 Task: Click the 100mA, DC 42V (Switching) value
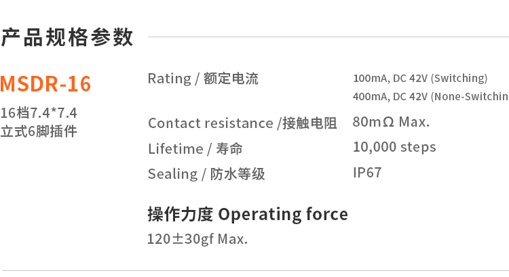pyautogui.click(x=420, y=78)
